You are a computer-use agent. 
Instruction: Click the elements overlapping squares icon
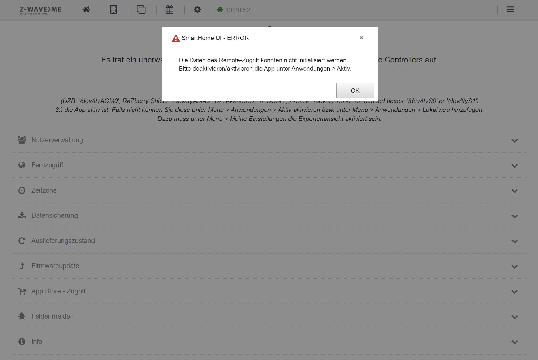pyautogui.click(x=141, y=10)
